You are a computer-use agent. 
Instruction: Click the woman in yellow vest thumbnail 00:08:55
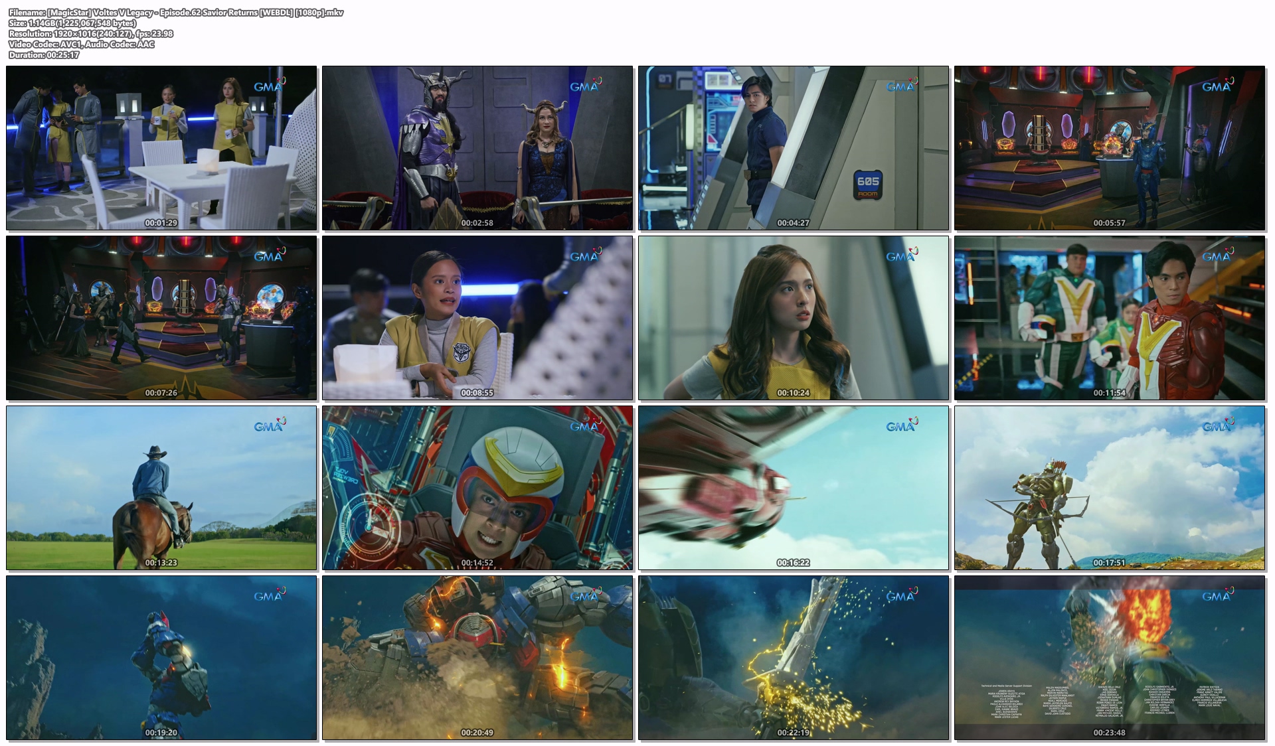[477, 318]
